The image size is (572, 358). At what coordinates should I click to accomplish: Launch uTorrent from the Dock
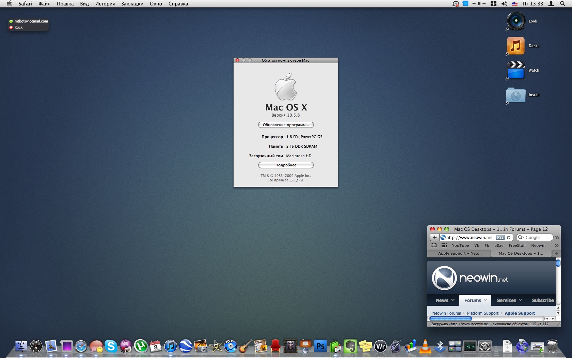click(141, 346)
